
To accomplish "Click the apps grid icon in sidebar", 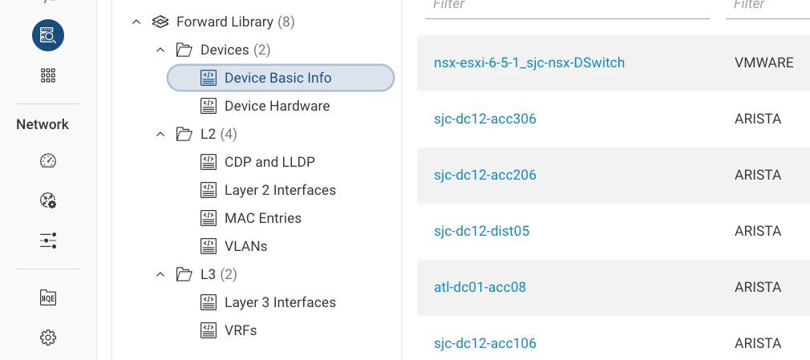I will [48, 75].
